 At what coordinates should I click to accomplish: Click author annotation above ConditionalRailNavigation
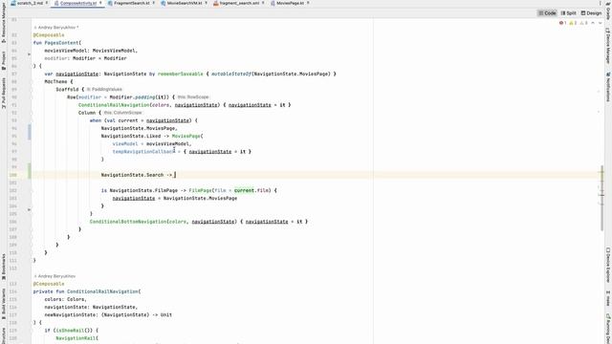[55, 276]
